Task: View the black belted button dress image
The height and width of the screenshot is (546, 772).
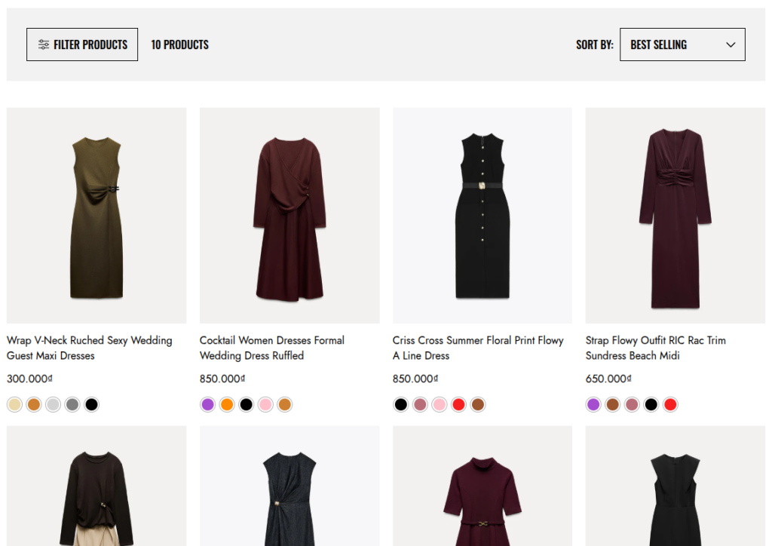Action: point(482,216)
